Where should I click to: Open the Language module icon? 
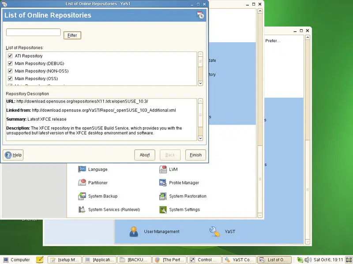point(82,169)
